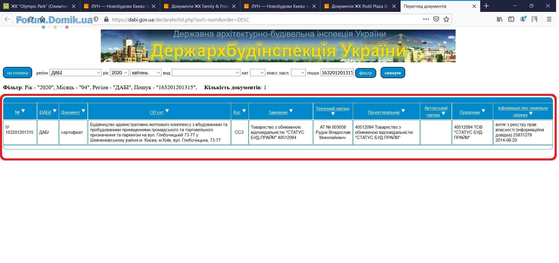The width and height of the screenshot is (559, 263).
Task: Click sort arrow next to земельну ділянку header
Action: [x=531, y=113]
